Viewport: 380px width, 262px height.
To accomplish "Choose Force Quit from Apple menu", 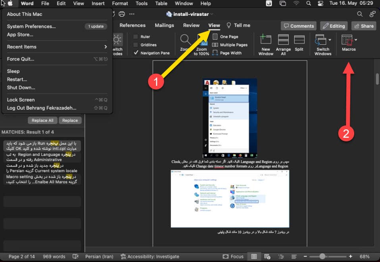I will pos(57,59).
